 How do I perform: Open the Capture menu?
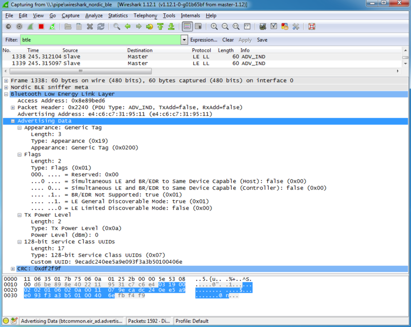click(x=70, y=16)
